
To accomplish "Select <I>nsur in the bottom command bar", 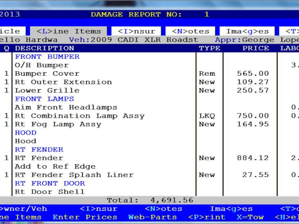I will click(x=99, y=209).
